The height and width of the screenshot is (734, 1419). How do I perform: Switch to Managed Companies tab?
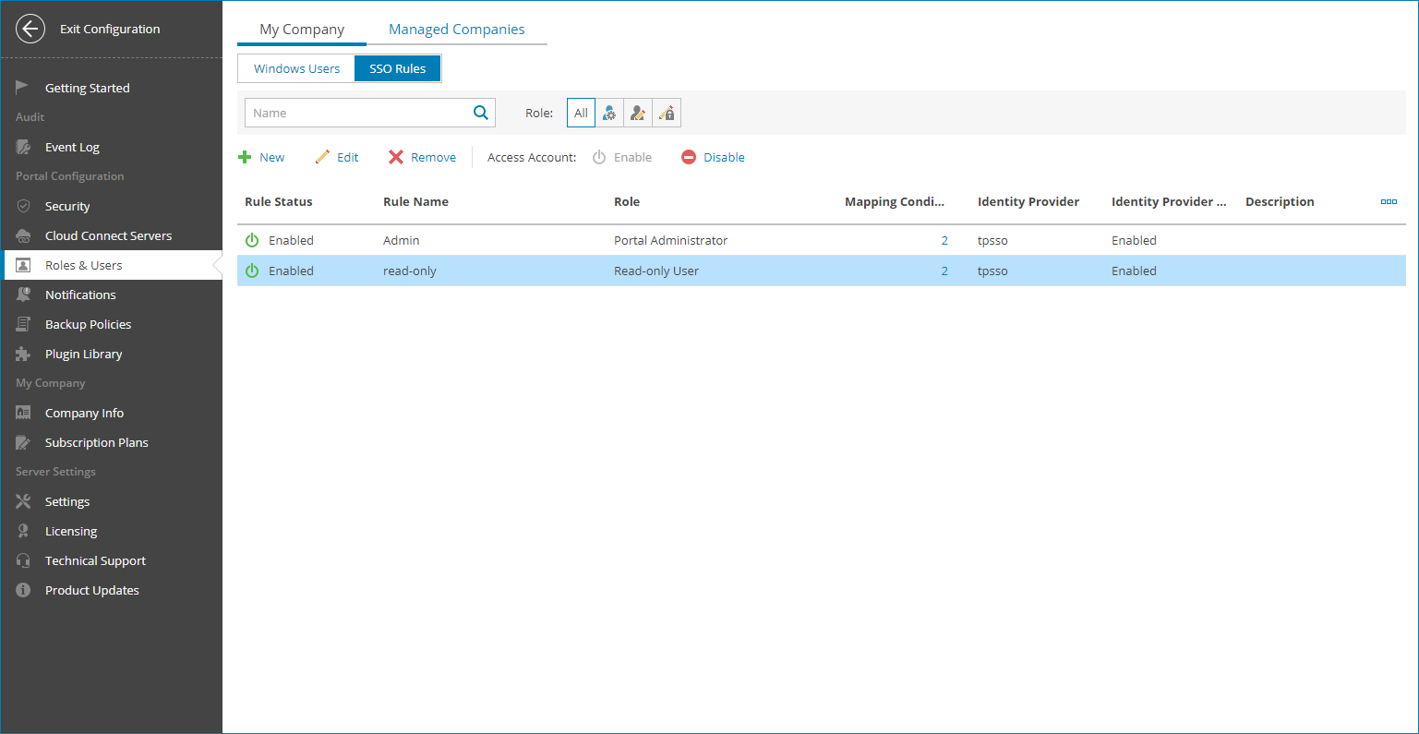[457, 30]
